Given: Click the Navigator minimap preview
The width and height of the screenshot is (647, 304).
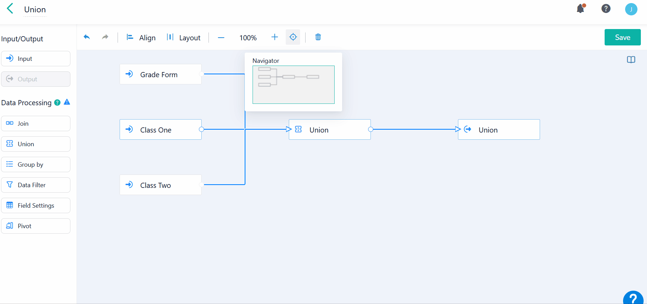Looking at the screenshot, I should coord(293,85).
